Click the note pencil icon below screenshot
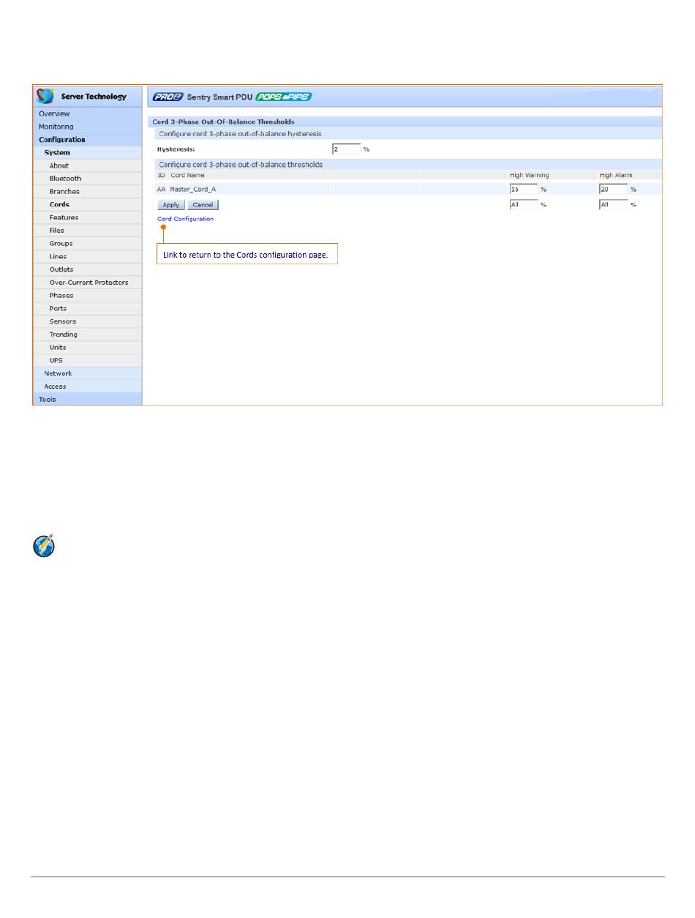695x918 pixels. [x=43, y=546]
